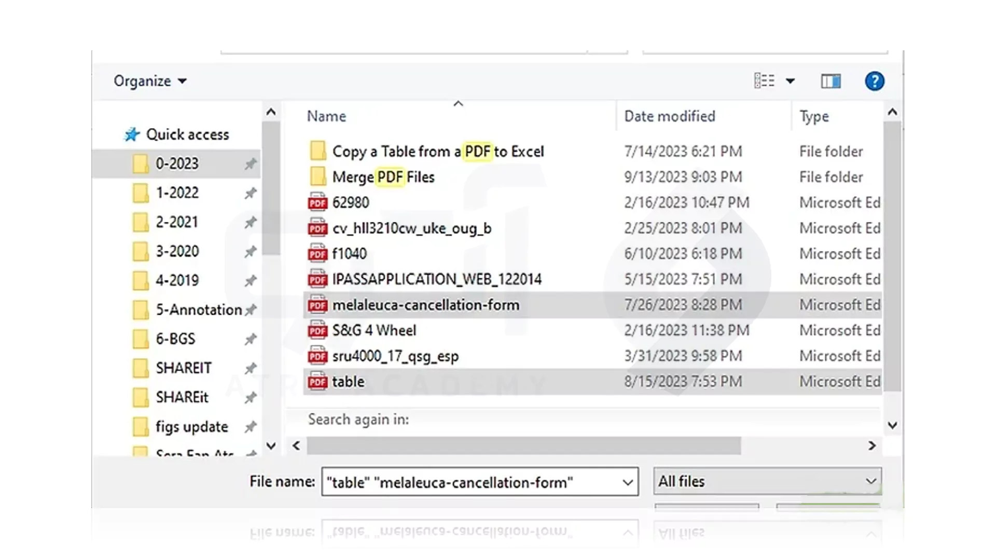Click the horizontal scrollbar thumb
This screenshot has width=996, height=560.
tap(523, 445)
